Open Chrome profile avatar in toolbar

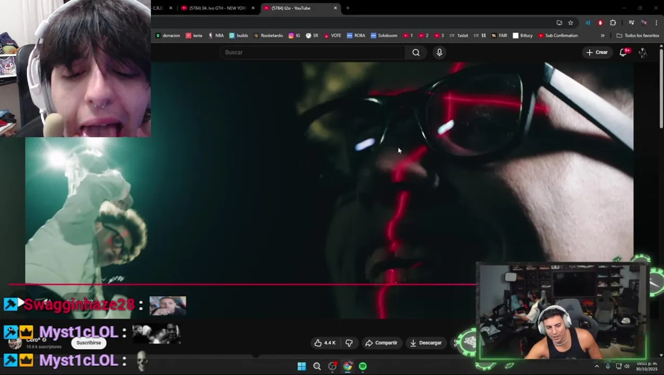(644, 22)
